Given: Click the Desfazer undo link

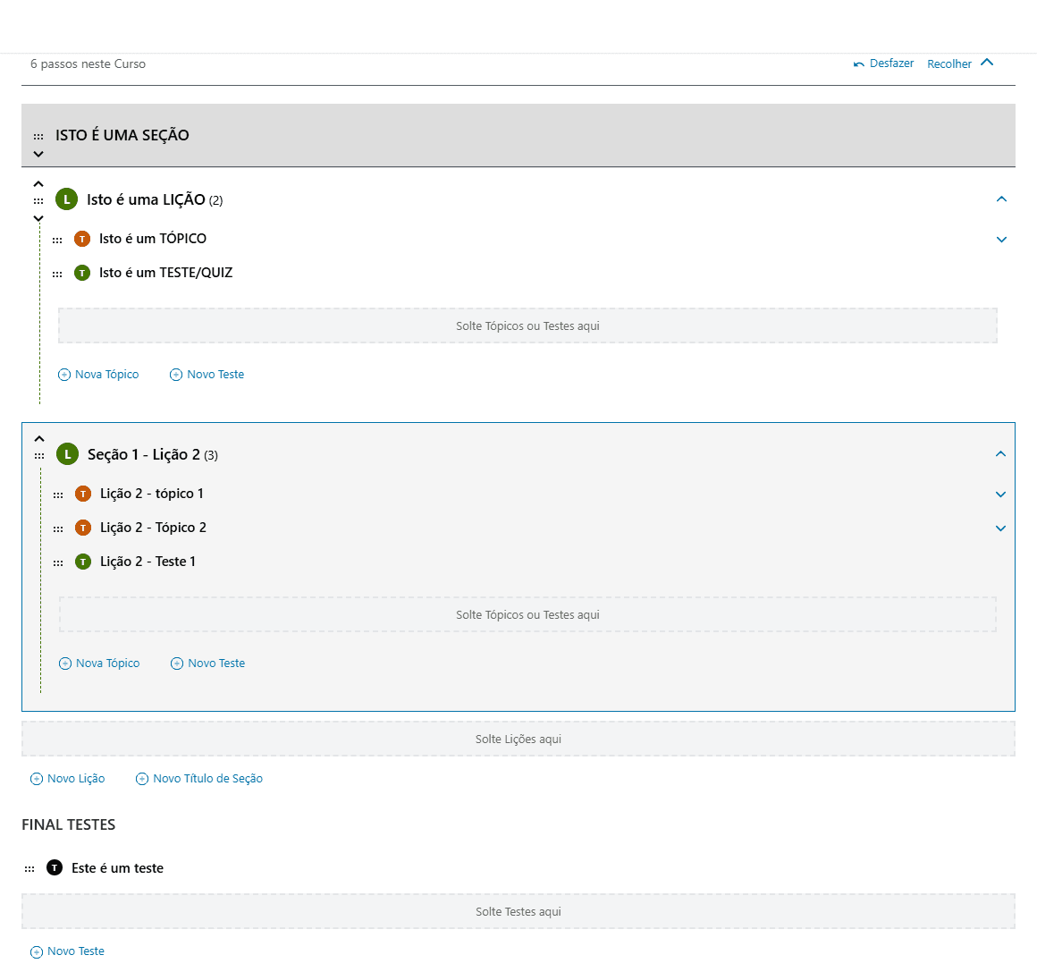Looking at the screenshot, I should [883, 63].
